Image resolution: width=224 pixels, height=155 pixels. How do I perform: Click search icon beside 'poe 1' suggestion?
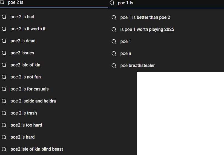pyautogui.click(x=114, y=42)
